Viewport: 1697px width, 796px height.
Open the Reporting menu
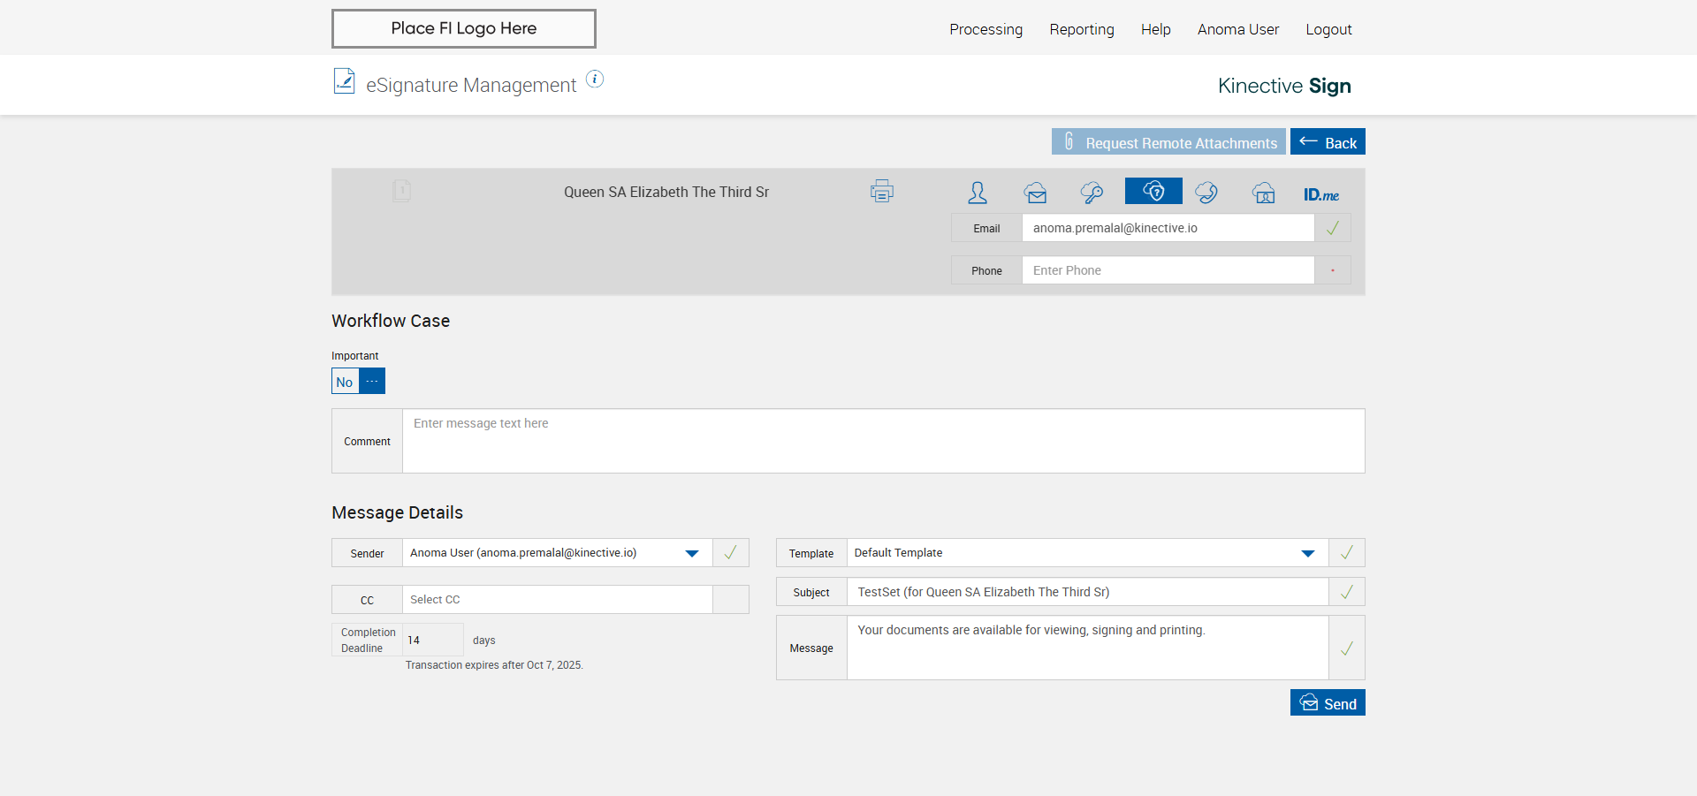(1081, 29)
